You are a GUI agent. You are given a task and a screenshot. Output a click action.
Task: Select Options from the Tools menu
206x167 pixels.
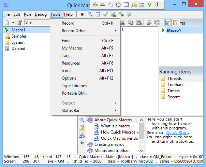point(69,78)
